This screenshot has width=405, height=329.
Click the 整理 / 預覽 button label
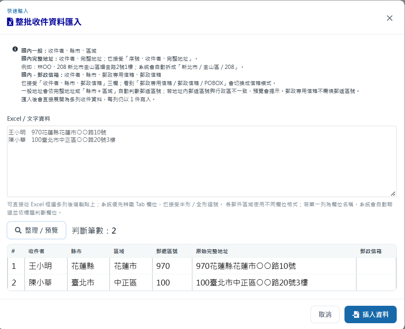(x=41, y=230)
